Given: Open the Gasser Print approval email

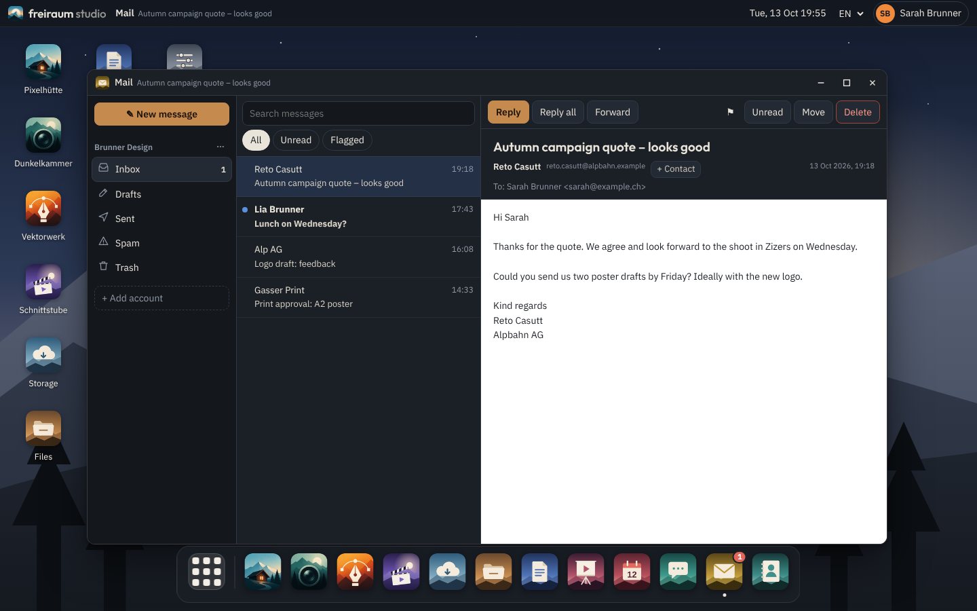Looking at the screenshot, I should [358, 297].
